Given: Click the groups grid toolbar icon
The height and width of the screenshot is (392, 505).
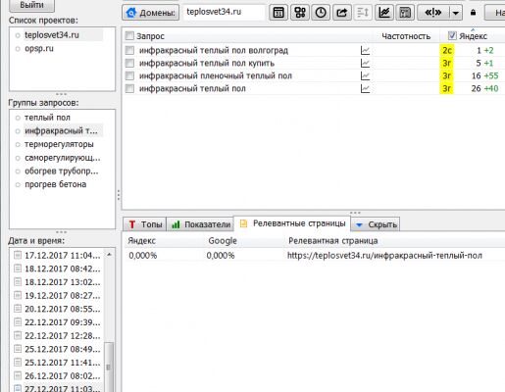Looking at the screenshot, I should click(300, 13).
